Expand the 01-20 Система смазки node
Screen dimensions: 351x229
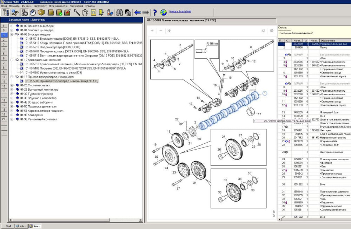click(x=12, y=85)
